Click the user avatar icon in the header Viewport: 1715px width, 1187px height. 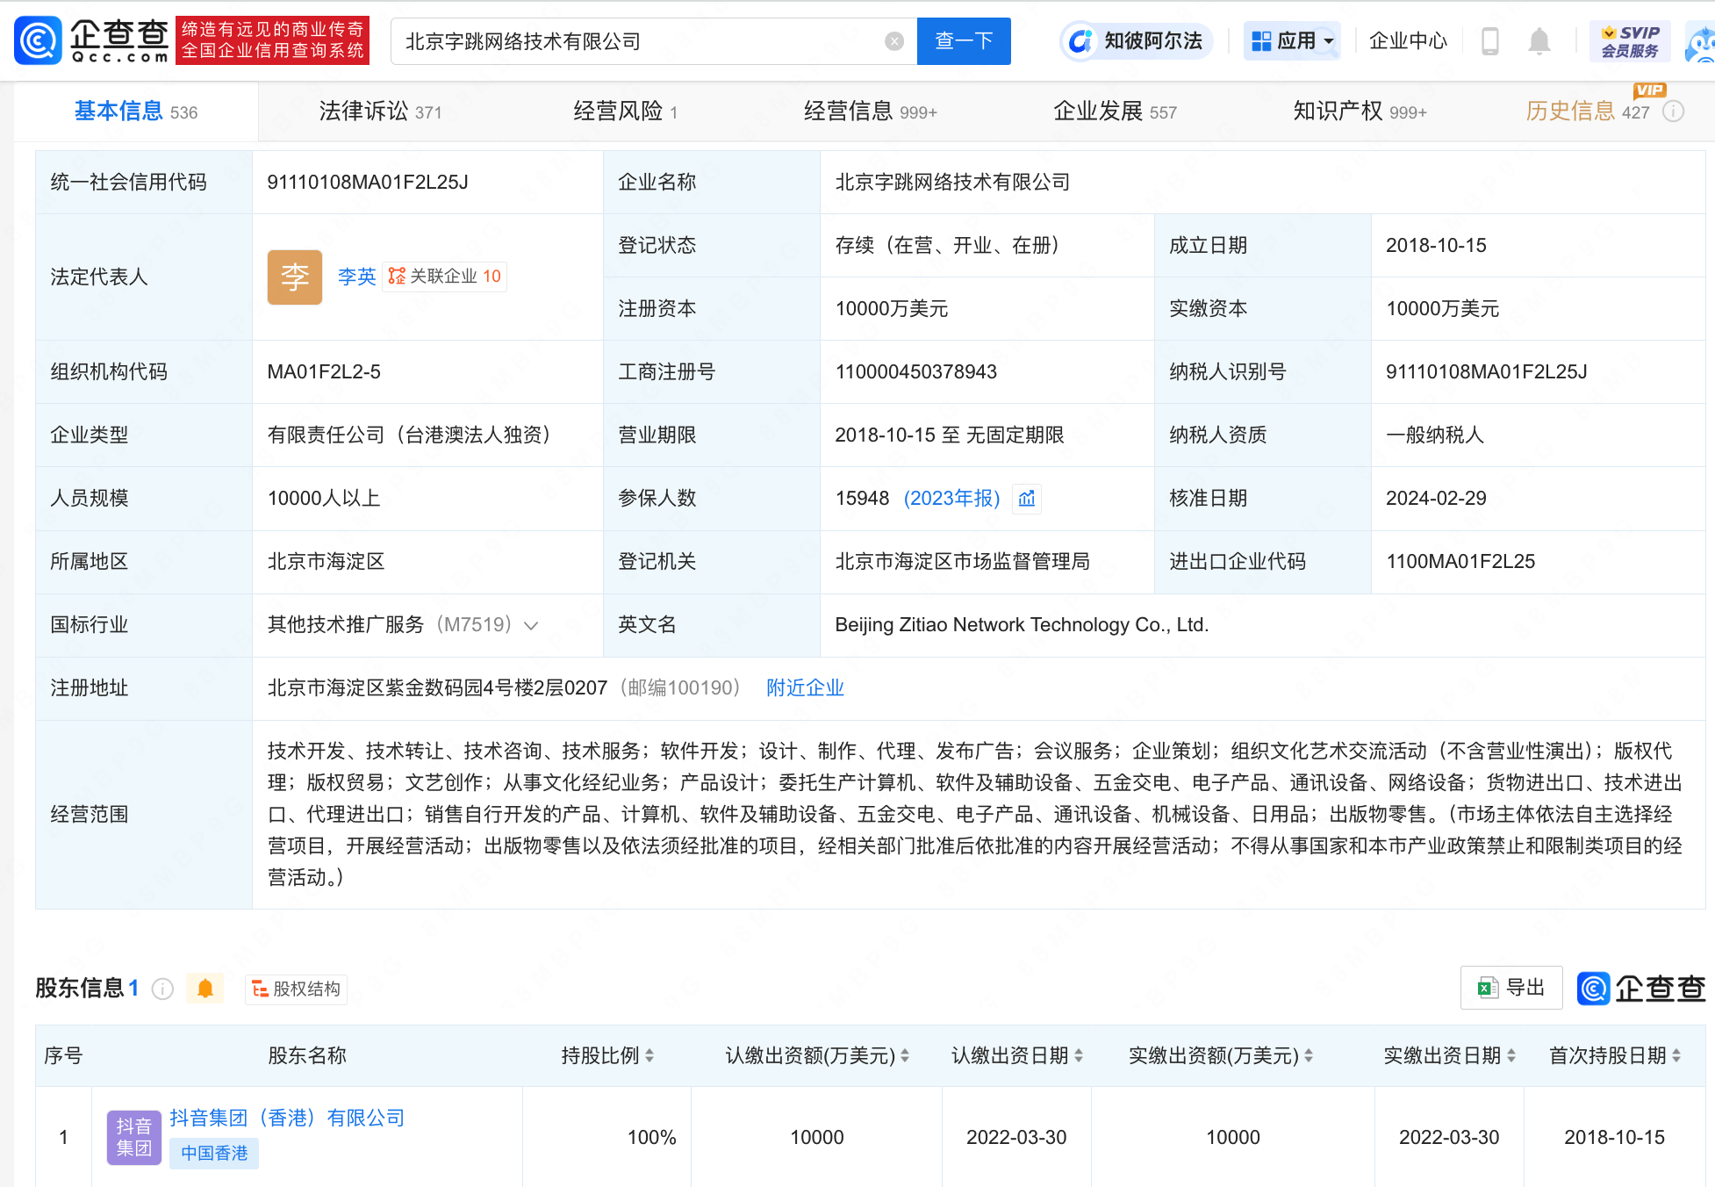[x=1700, y=41]
